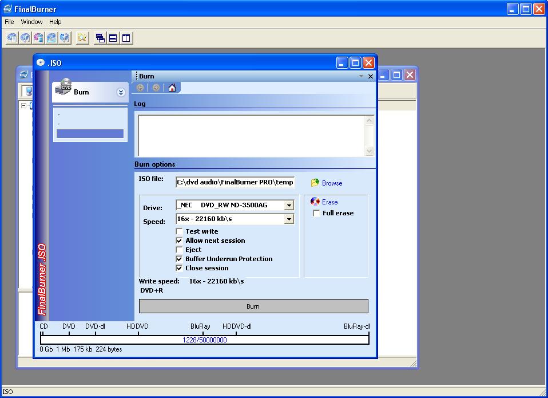
Task: Click the FinalBurner app icon in main title bar
Action: tap(7, 9)
